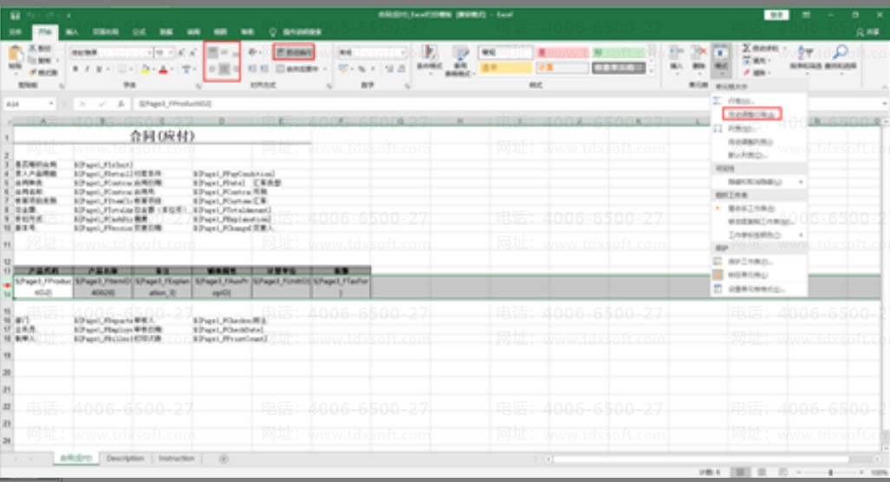This screenshot has height=482, width=890.
Task: Switch to the Description sheet tab
Action: click(125, 458)
